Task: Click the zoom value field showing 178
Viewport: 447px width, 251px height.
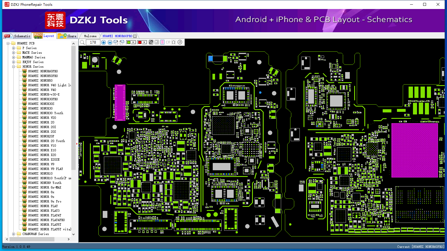Action: (x=93, y=42)
